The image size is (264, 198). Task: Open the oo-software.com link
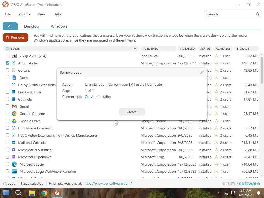tap(108, 183)
